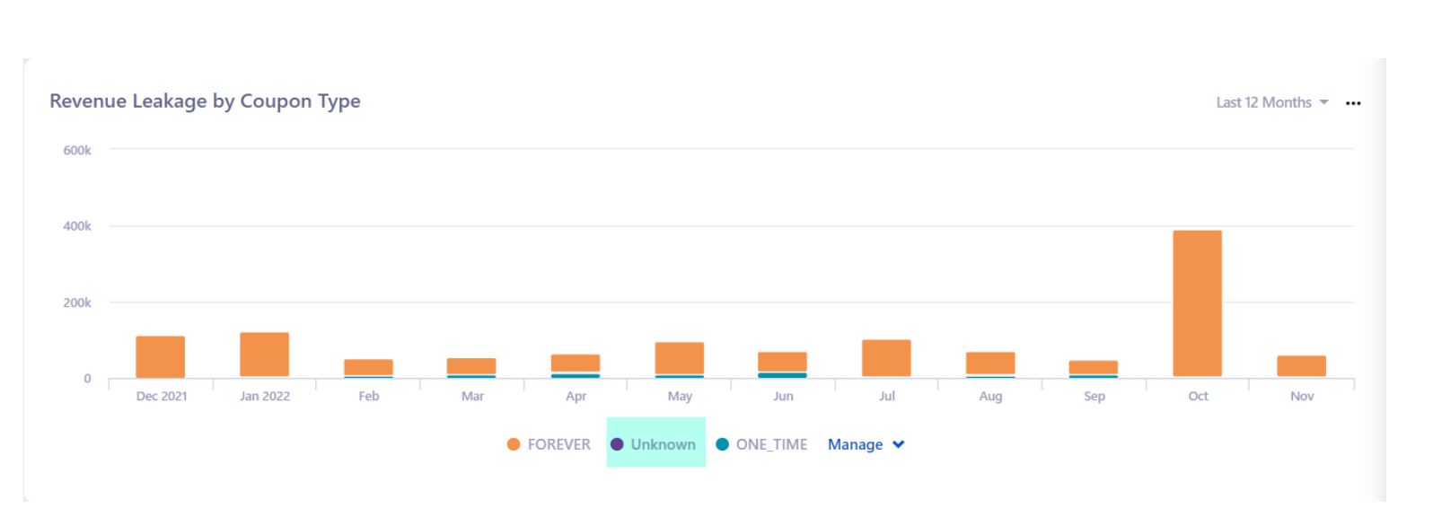The width and height of the screenshot is (1433, 517).
Task: Click the Apr teal ONE_TIME segment
Action: coord(576,375)
